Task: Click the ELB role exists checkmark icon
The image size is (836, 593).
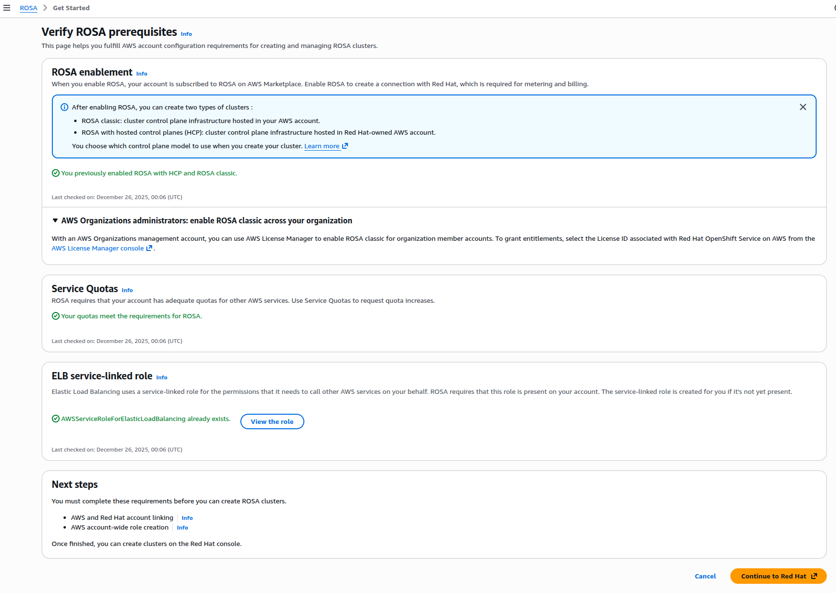Action: coord(56,419)
